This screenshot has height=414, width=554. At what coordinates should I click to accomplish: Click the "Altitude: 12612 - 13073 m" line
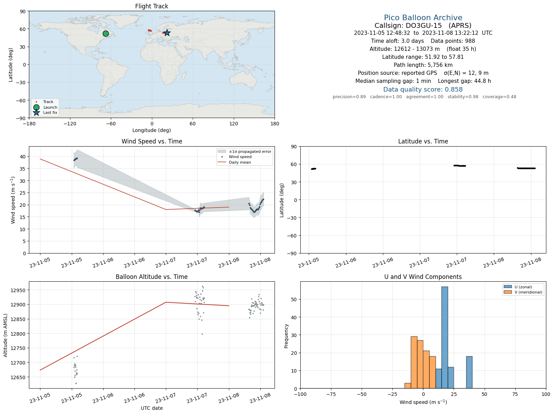coord(423,49)
